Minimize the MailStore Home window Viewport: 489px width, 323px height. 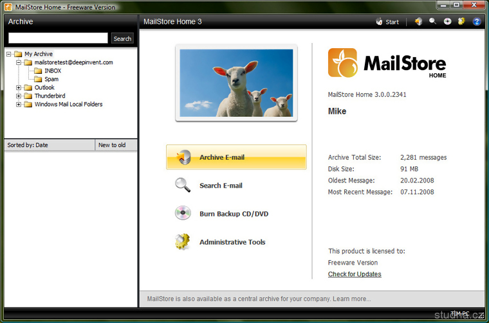[x=443, y=5]
